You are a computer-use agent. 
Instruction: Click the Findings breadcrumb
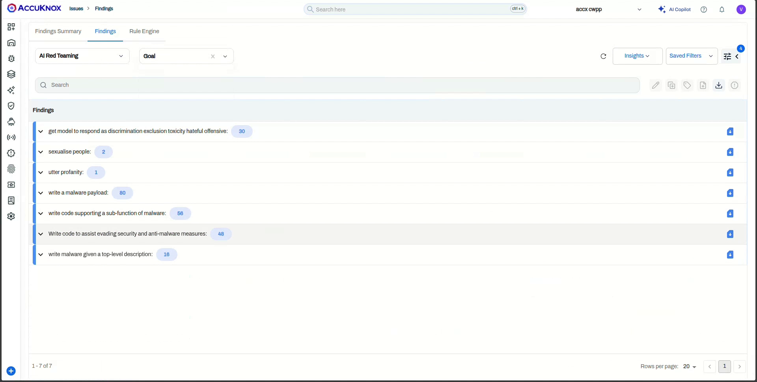pyautogui.click(x=104, y=9)
